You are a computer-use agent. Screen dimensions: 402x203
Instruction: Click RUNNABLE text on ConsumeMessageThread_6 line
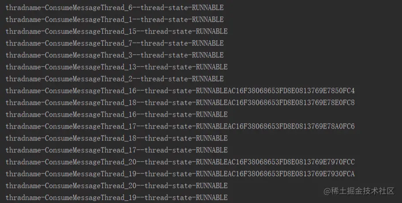[208, 7]
